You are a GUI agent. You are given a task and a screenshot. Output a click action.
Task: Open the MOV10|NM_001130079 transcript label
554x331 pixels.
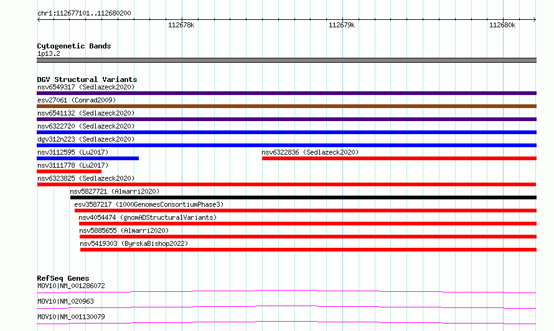point(71,317)
